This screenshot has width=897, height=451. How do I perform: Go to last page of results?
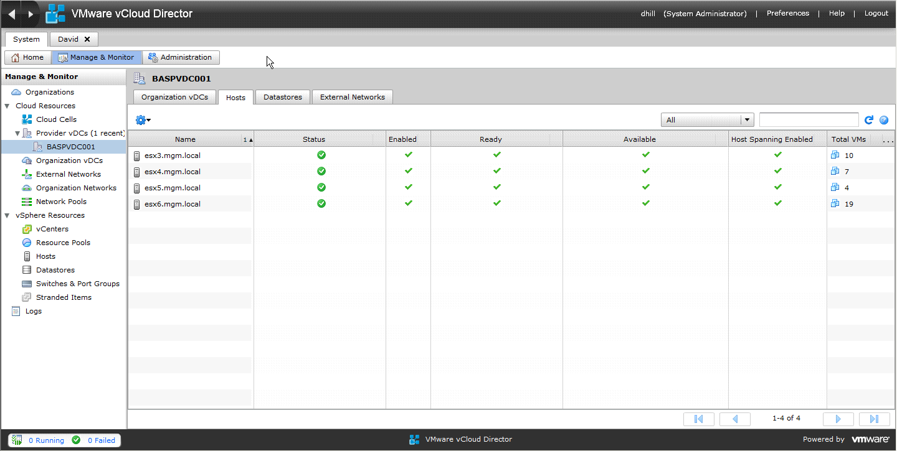[x=874, y=419]
